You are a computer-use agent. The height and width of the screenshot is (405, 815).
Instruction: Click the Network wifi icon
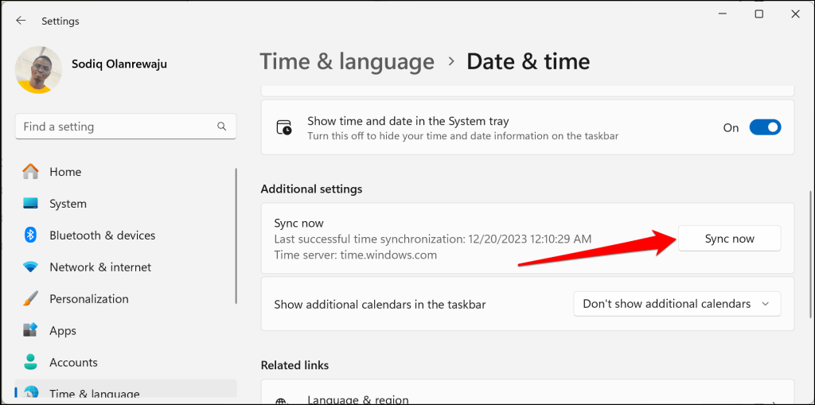tap(31, 267)
